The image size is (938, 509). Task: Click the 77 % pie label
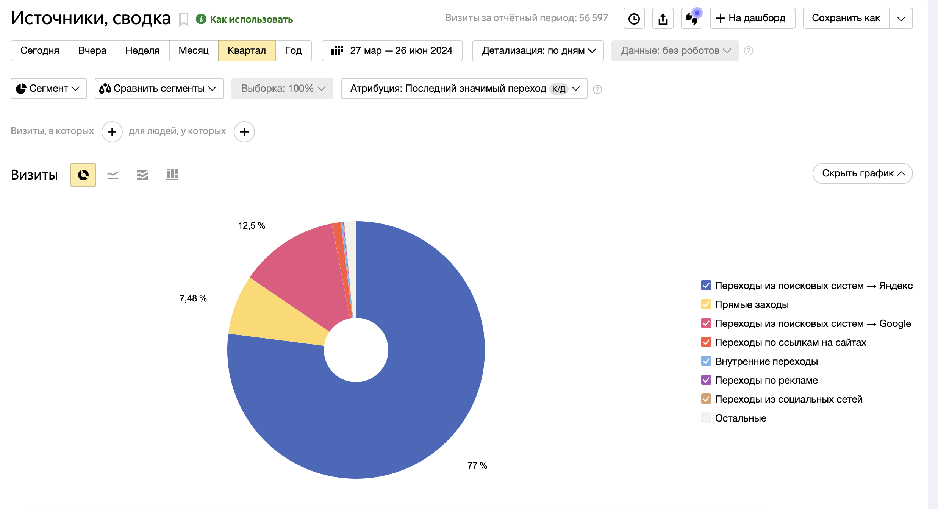(477, 466)
